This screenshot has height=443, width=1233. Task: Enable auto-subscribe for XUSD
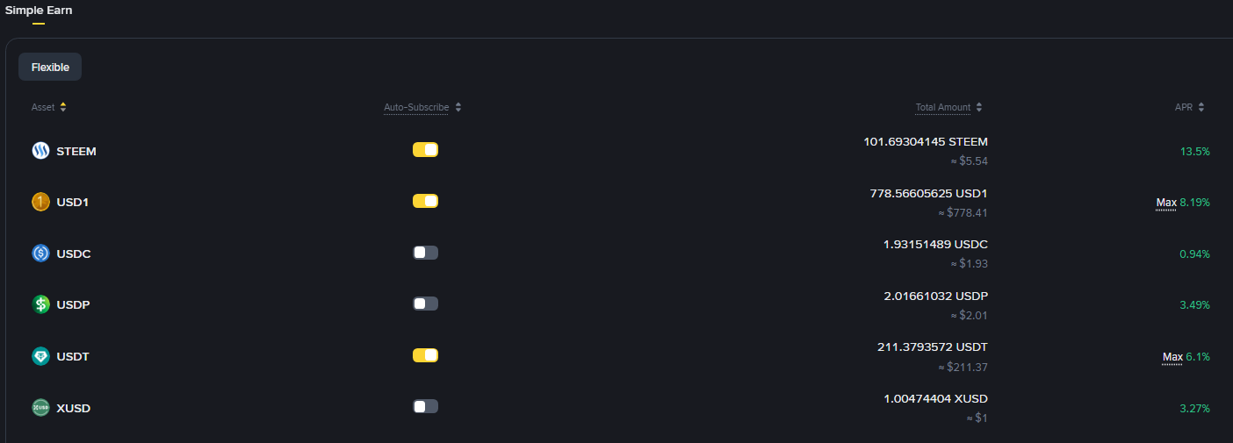[x=425, y=406]
